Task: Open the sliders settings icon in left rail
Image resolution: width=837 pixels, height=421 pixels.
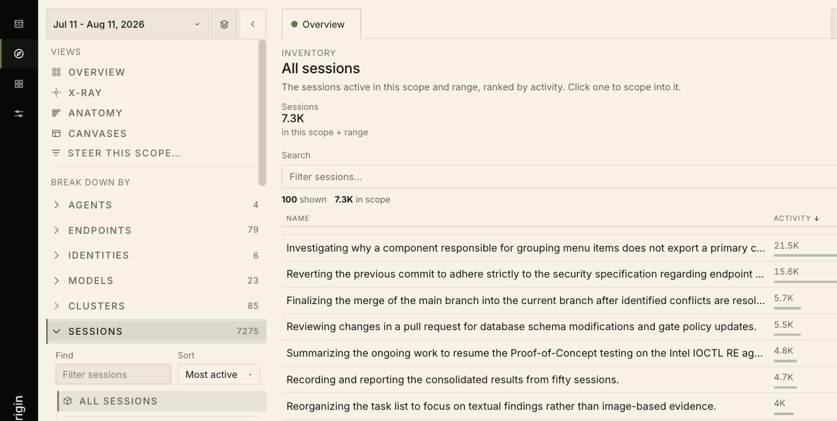Action: pyautogui.click(x=19, y=113)
